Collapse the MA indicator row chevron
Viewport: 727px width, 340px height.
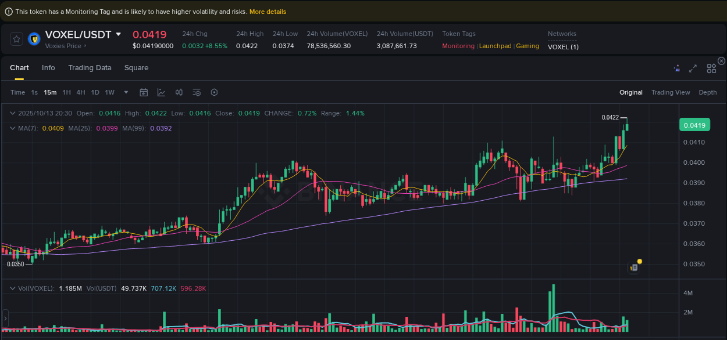(x=13, y=128)
